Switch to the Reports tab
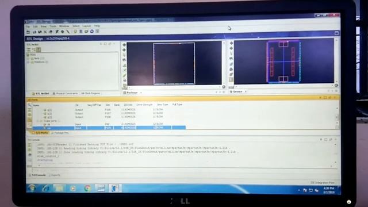Viewport: 368px width, 207px height. click(x=54, y=175)
